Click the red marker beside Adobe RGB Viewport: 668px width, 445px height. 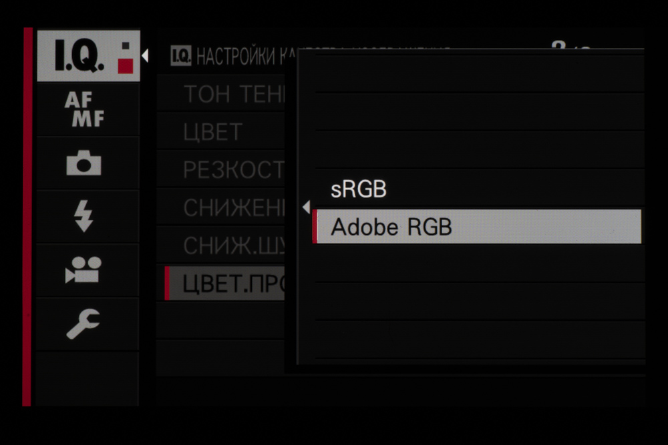(315, 228)
